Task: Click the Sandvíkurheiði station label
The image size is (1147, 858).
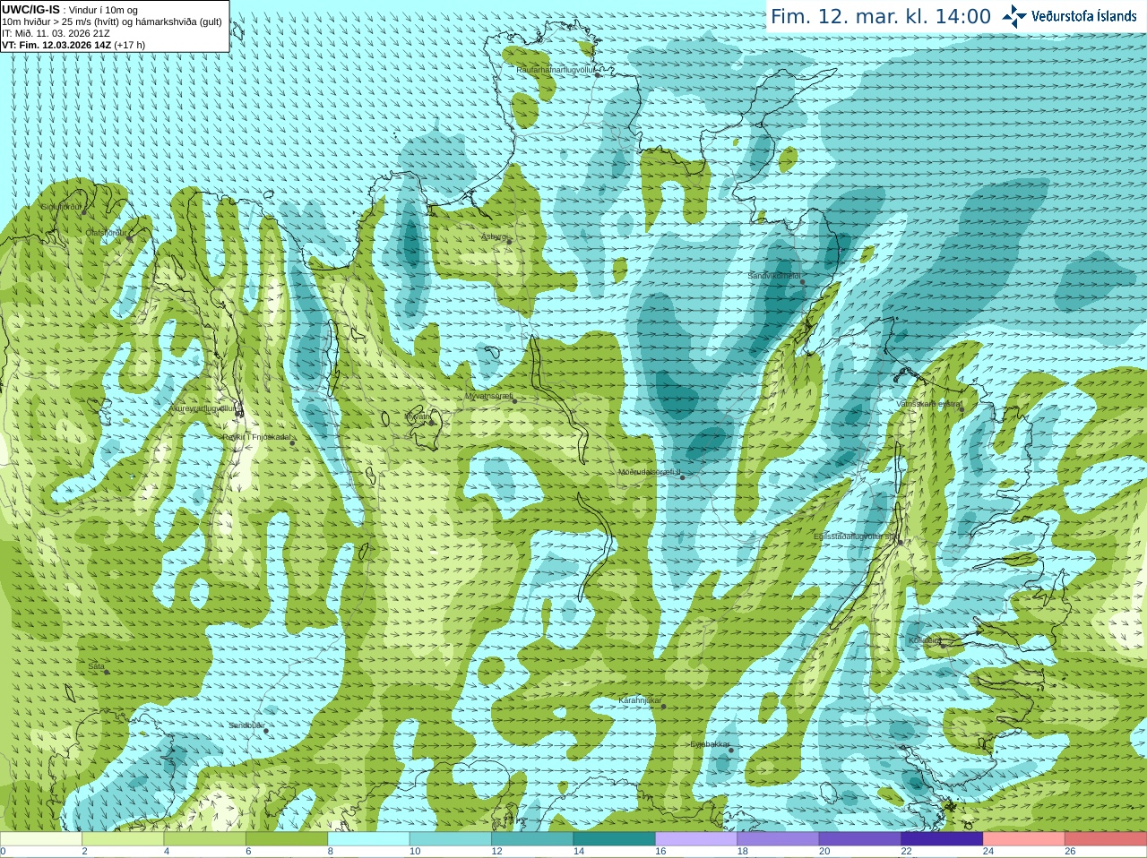Action: [x=774, y=276]
